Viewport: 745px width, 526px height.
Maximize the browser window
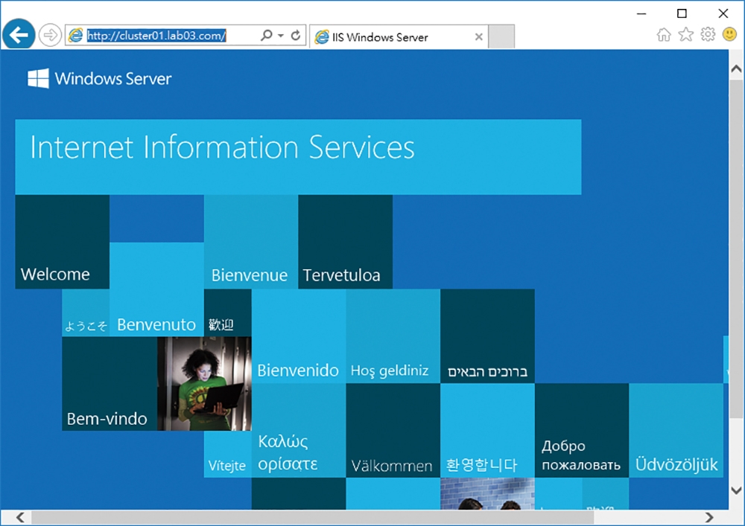[682, 13]
